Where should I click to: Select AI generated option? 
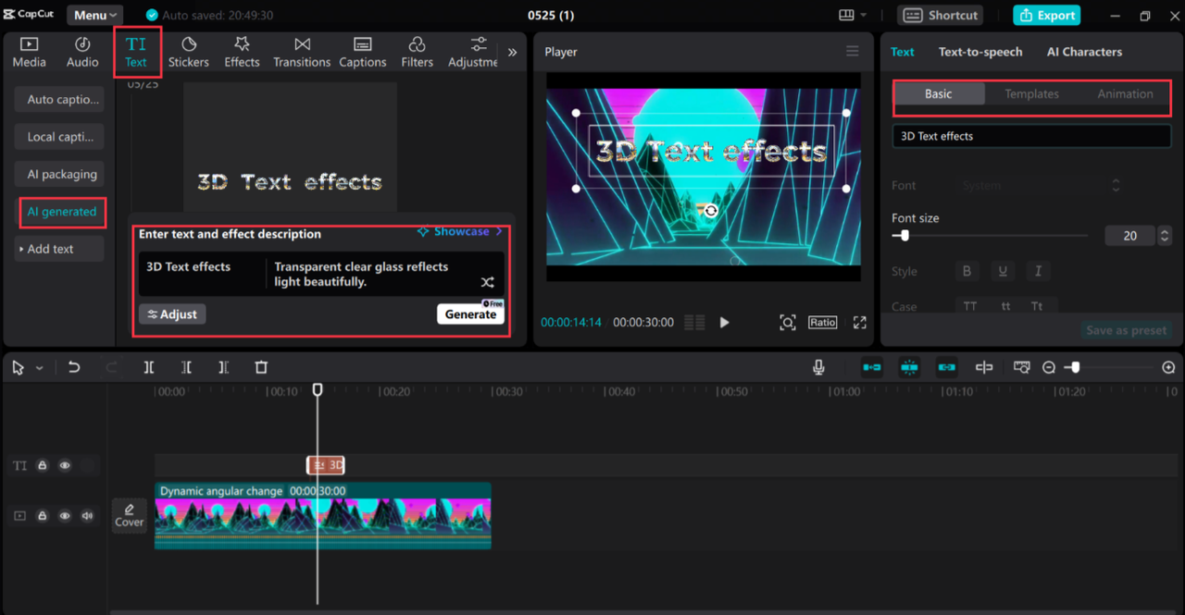[x=61, y=212]
